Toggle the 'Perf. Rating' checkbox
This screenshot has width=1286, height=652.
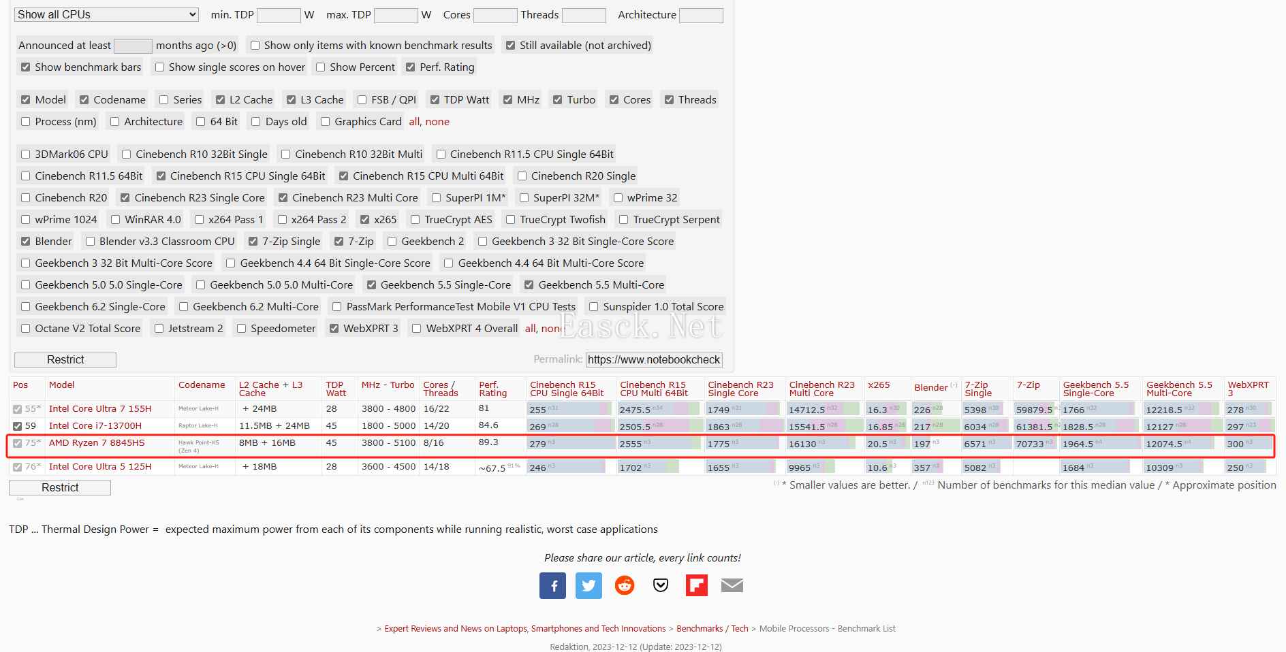tap(410, 67)
